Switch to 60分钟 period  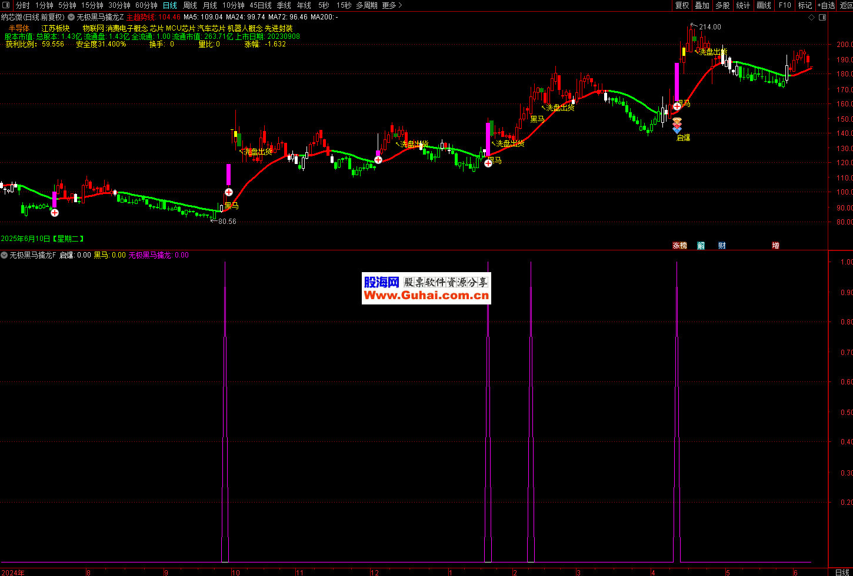[146, 5]
